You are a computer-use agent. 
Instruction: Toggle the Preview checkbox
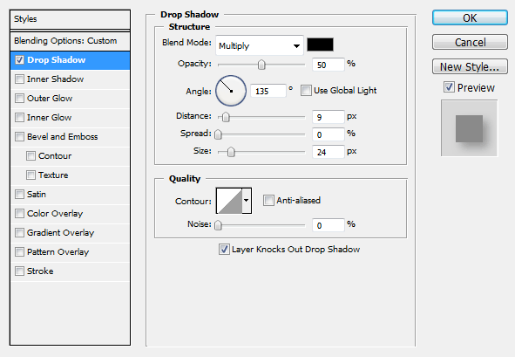(x=449, y=87)
